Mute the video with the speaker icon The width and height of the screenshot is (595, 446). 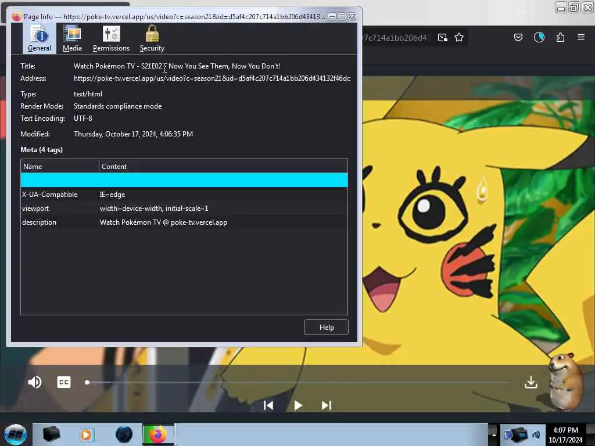coord(34,382)
